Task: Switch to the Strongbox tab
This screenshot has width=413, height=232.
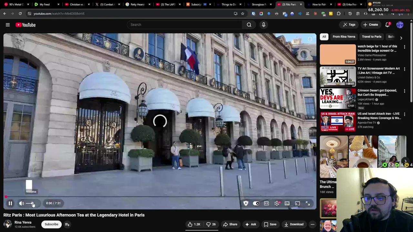Action: pos(259,5)
